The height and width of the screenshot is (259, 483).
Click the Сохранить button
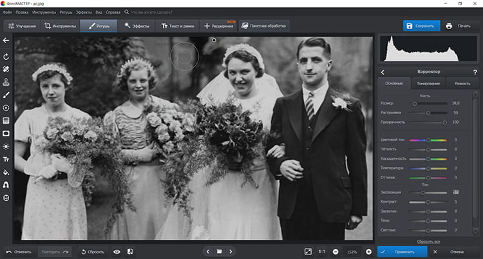(421, 26)
